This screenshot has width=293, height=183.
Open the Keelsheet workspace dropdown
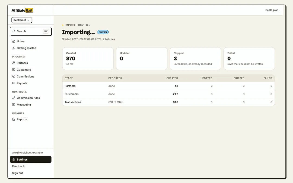(21, 20)
